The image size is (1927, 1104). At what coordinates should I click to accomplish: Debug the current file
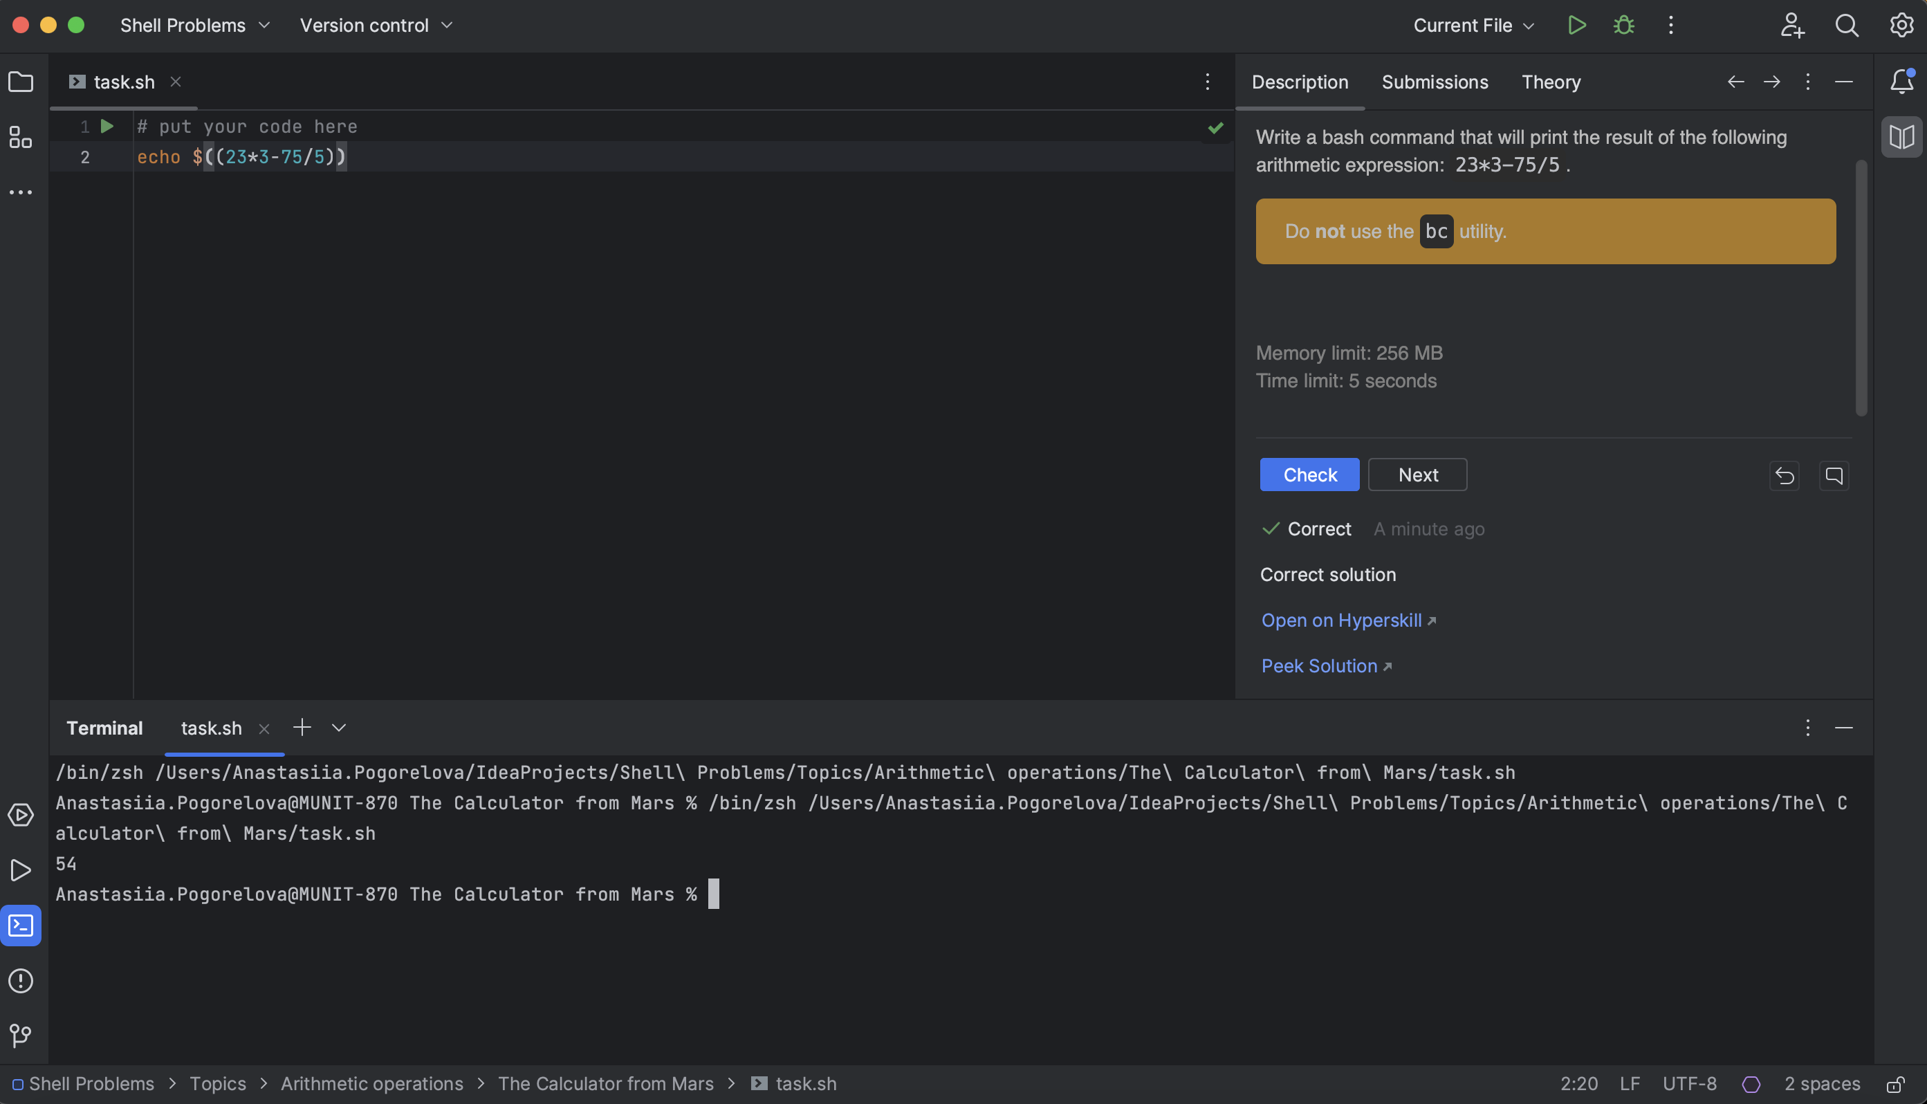tap(1624, 25)
